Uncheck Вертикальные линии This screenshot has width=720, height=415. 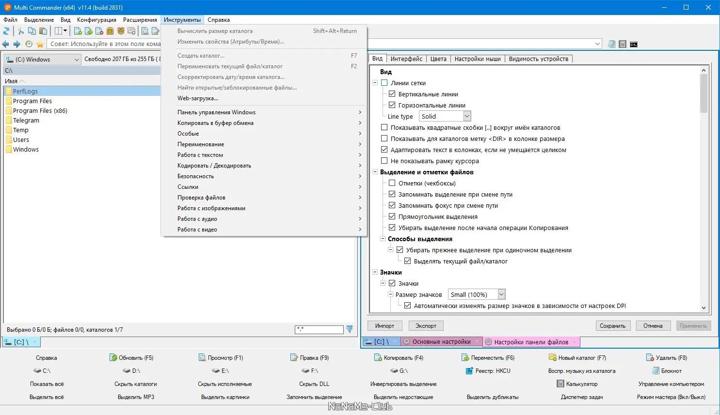[392, 94]
